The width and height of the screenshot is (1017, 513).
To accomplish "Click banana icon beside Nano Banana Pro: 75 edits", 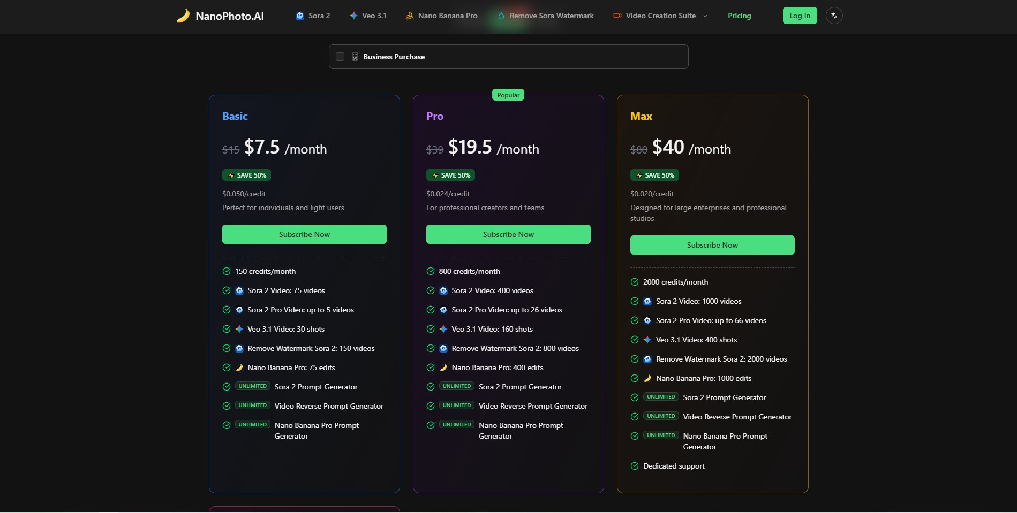I will 239,367.
